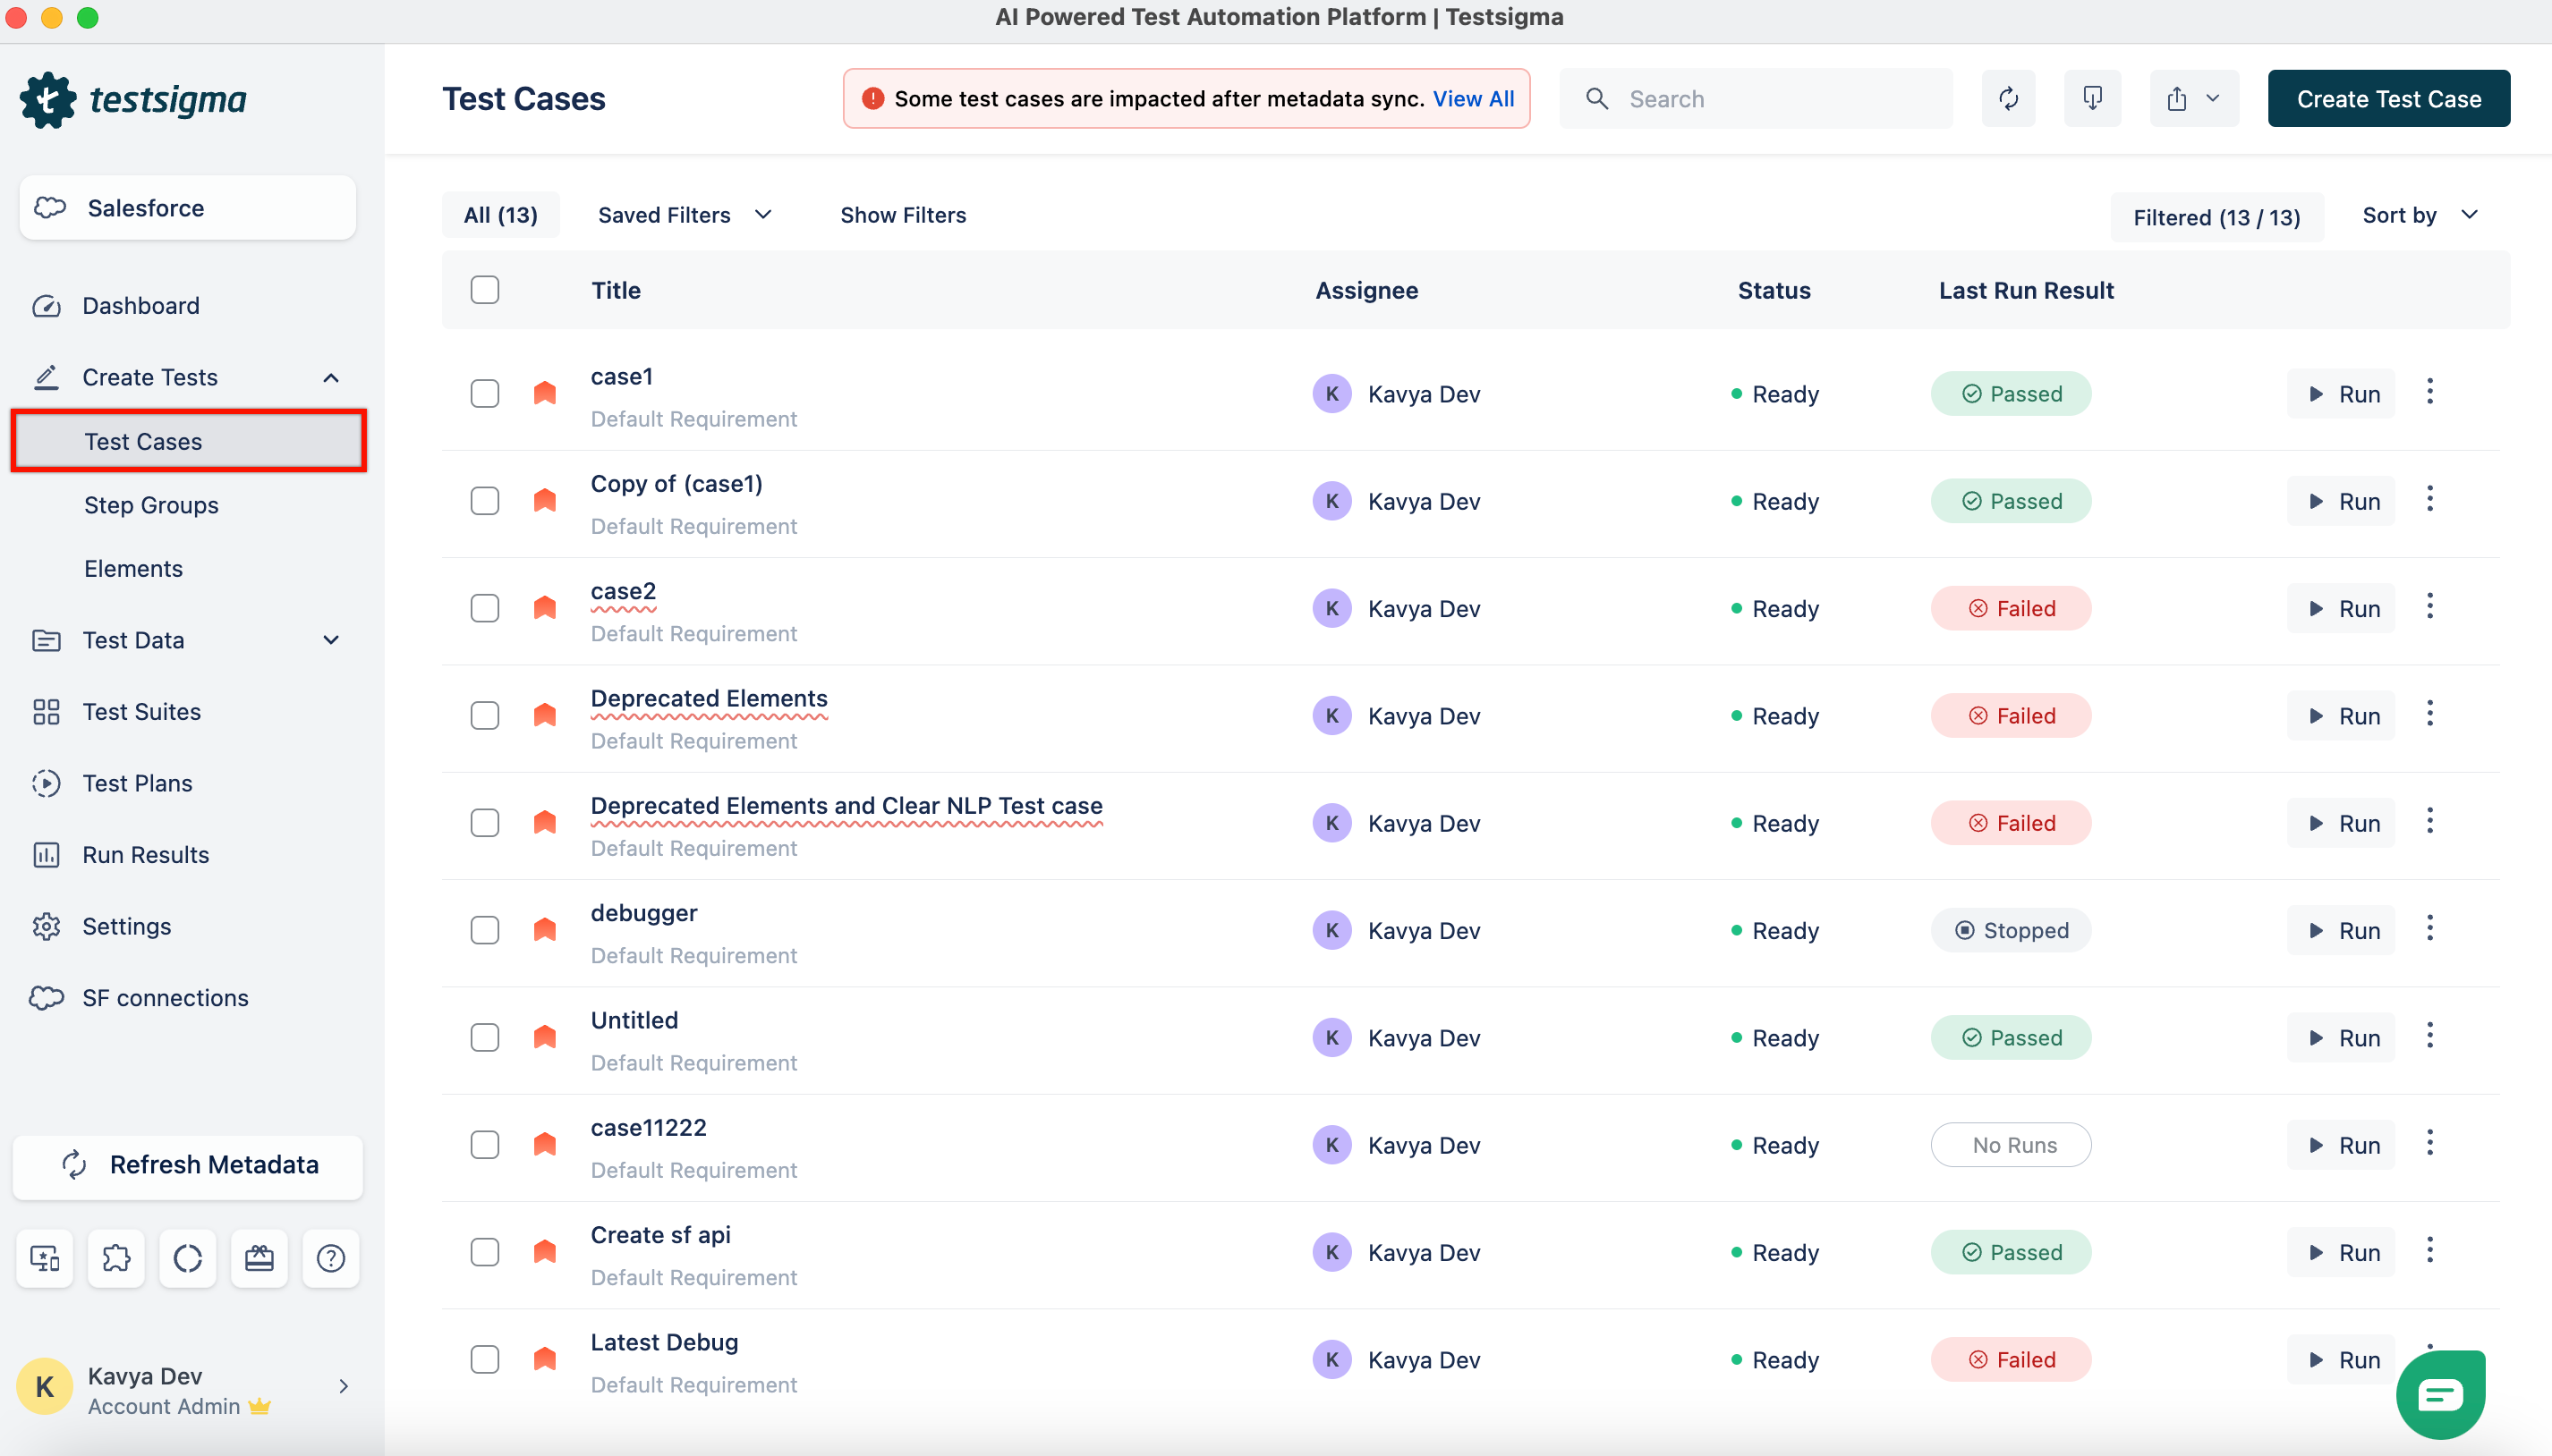Viewport: 2552px width, 1456px height.
Task: Check the Deprecated Elements row checkbox
Action: (484, 715)
